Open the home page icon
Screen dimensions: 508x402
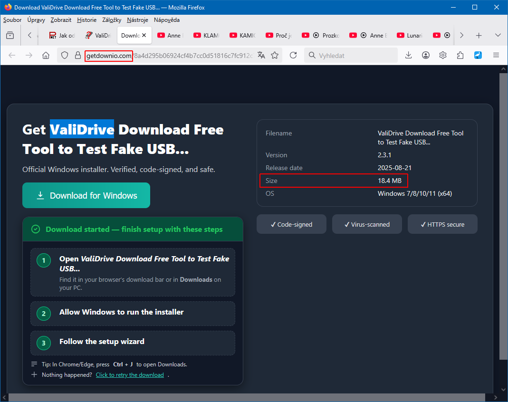click(46, 56)
